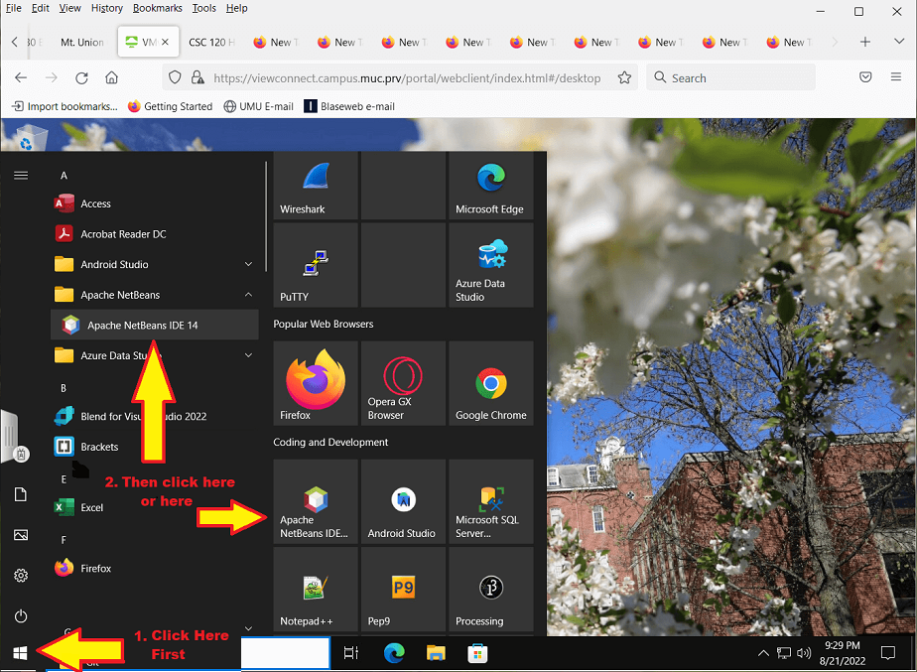917x672 pixels.
Task: Switch to the CSC 120 browser tab
Action: pos(211,43)
